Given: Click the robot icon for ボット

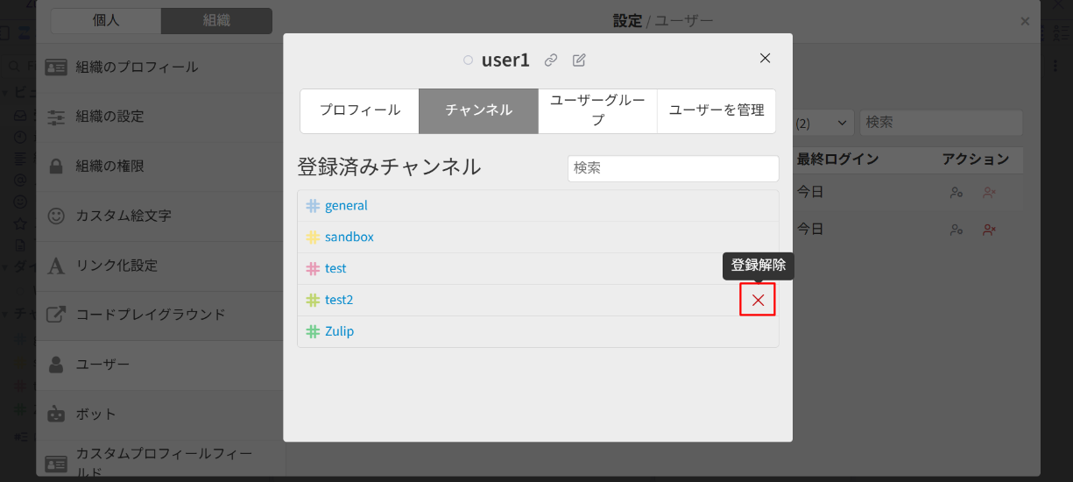Looking at the screenshot, I should coord(56,414).
